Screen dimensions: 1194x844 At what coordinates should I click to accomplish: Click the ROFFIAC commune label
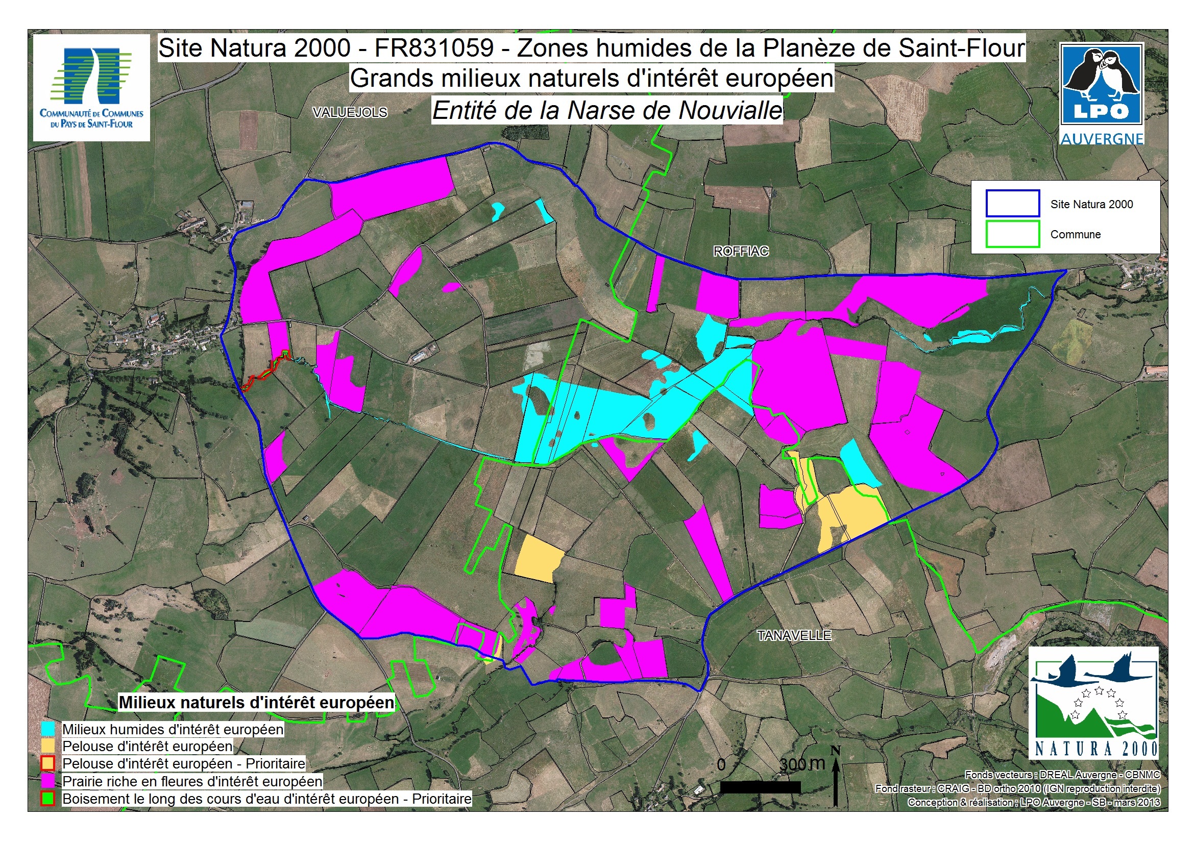(741, 251)
